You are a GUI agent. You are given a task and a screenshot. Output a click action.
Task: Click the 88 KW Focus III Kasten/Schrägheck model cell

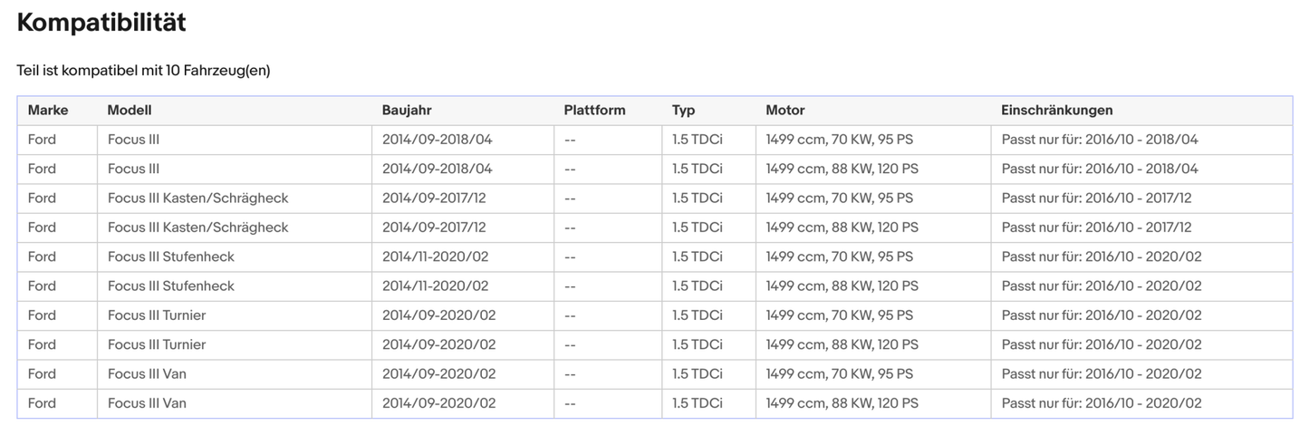pyautogui.click(x=197, y=228)
